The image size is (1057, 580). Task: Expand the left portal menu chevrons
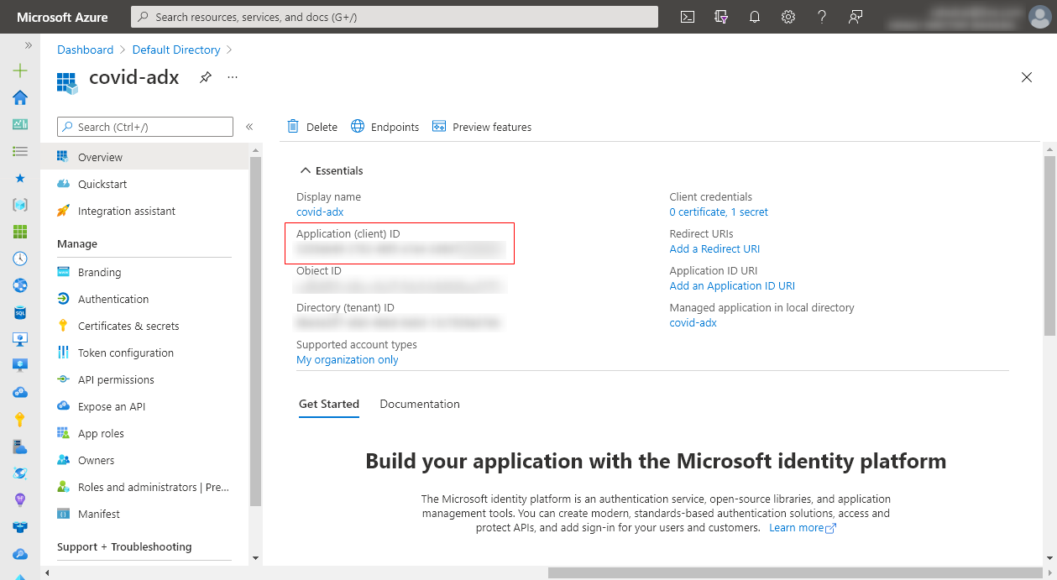coord(28,45)
